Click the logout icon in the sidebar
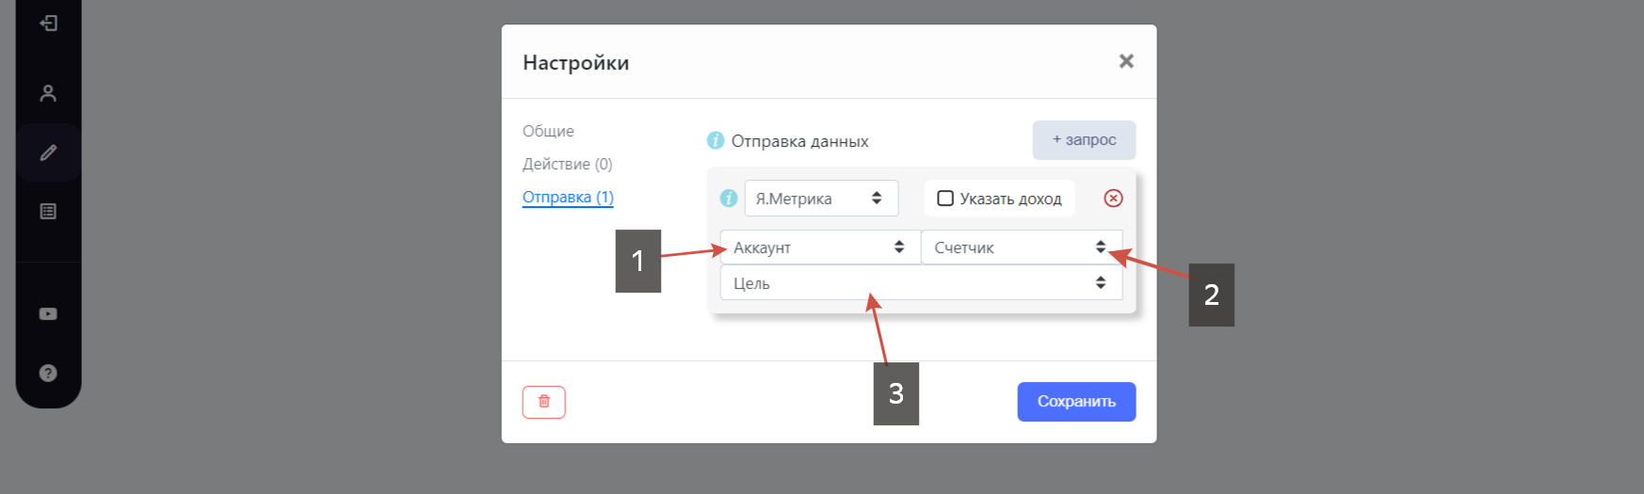The width and height of the screenshot is (1644, 494). pyautogui.click(x=49, y=23)
